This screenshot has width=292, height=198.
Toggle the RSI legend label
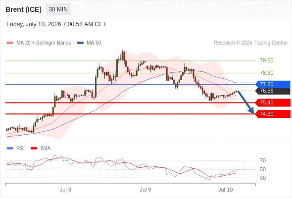(20, 148)
